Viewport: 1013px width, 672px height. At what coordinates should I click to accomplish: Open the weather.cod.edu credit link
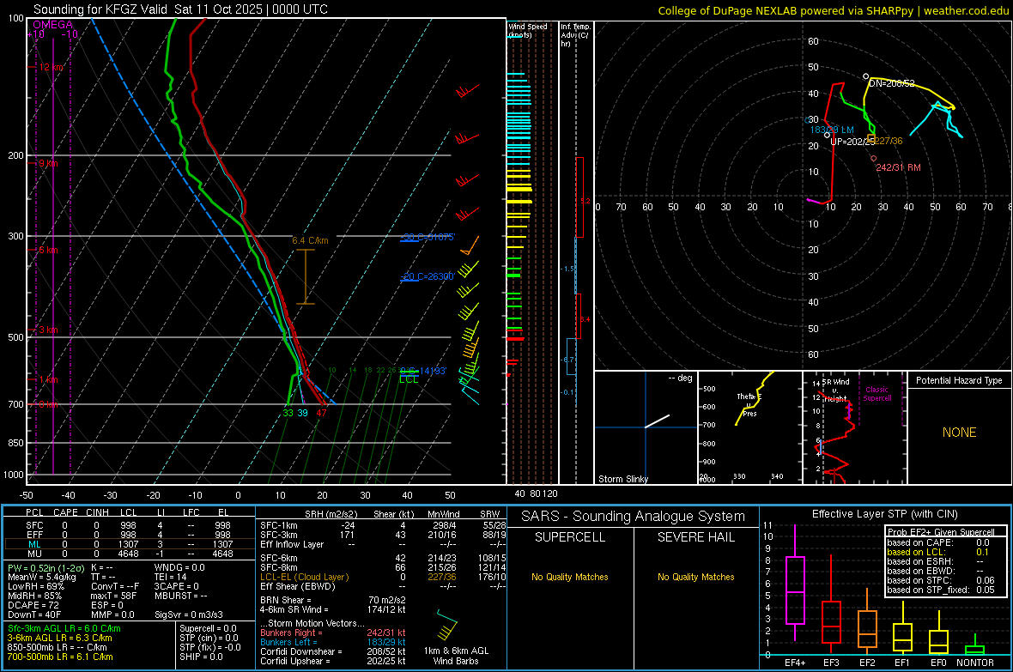point(968,10)
